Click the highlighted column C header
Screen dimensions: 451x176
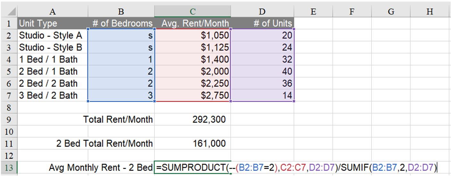tap(192, 12)
